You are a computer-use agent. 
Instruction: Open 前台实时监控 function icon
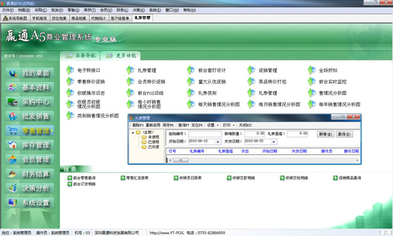[x=311, y=81]
